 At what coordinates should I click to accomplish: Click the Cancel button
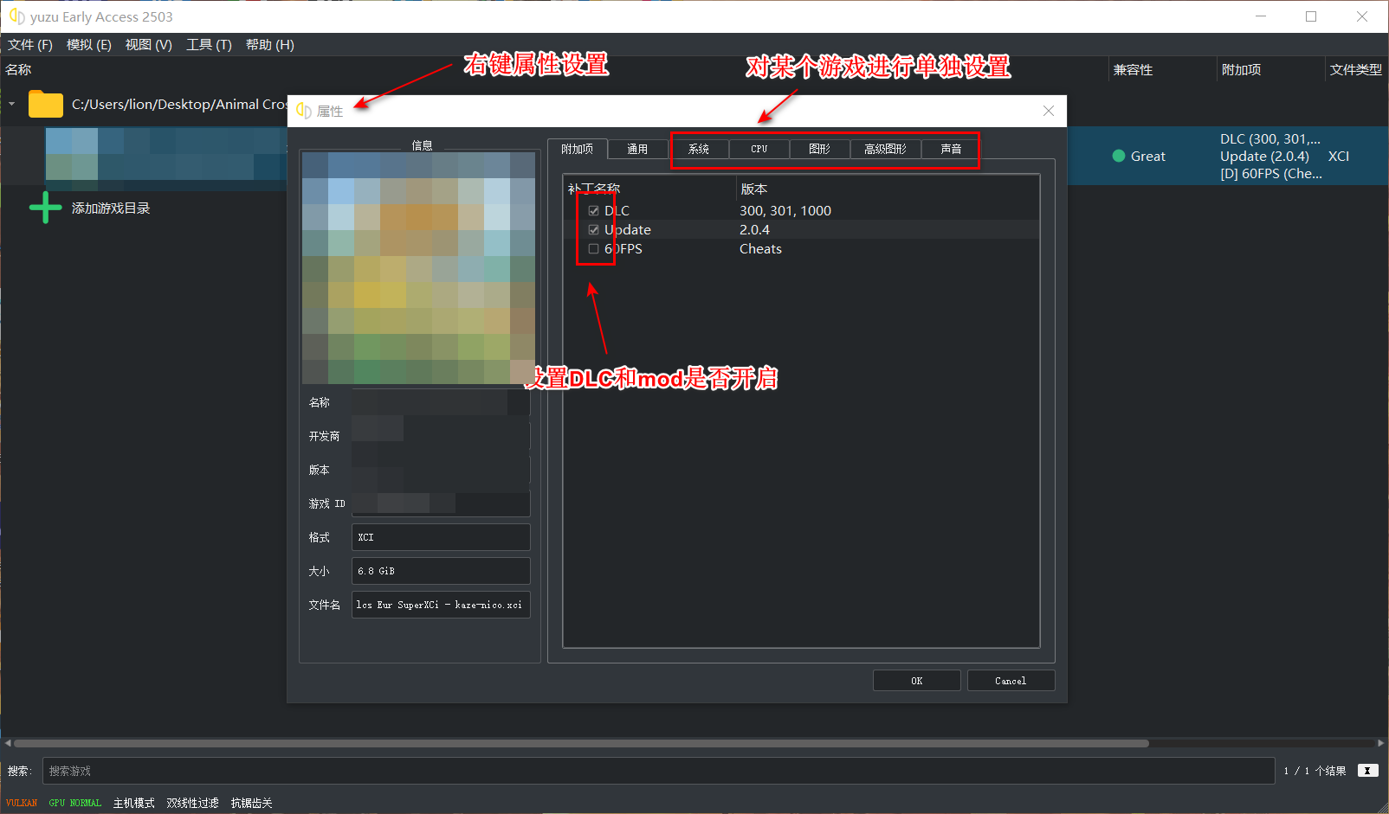tap(1011, 680)
